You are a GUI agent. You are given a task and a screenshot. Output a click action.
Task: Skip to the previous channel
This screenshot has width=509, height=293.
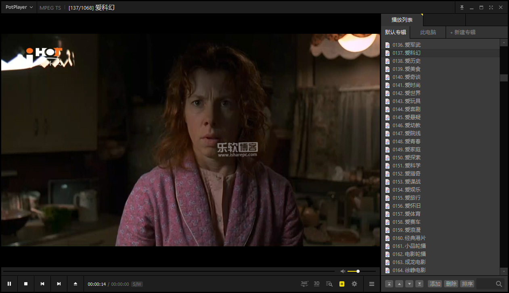[x=42, y=284]
